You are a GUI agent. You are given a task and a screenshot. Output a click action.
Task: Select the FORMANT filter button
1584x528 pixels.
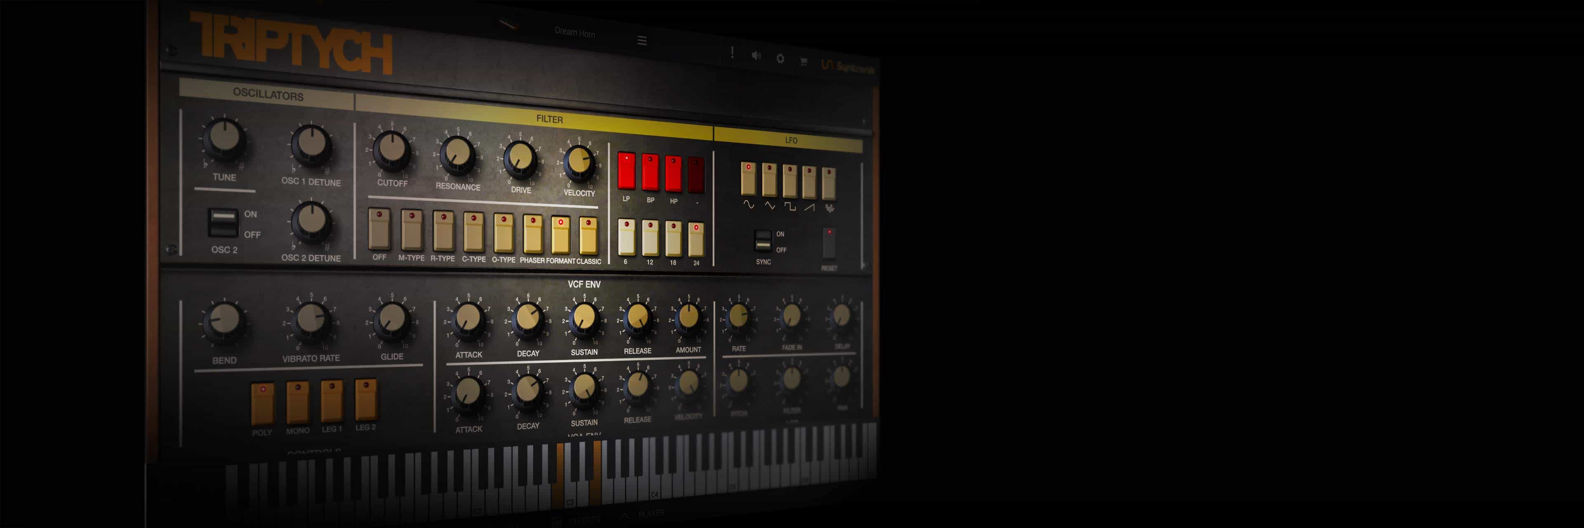[560, 236]
